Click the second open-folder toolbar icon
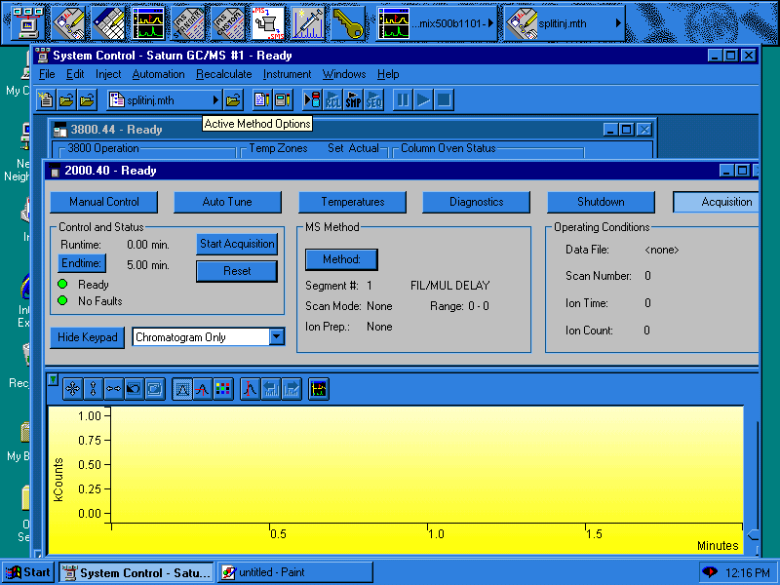This screenshot has height=585, width=780. click(87, 100)
